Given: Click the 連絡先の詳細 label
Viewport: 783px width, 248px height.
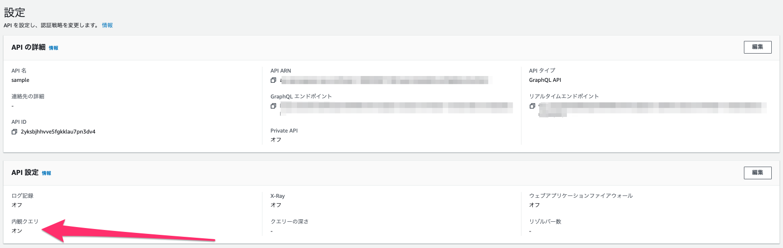Looking at the screenshot, I should pyautogui.click(x=28, y=96).
